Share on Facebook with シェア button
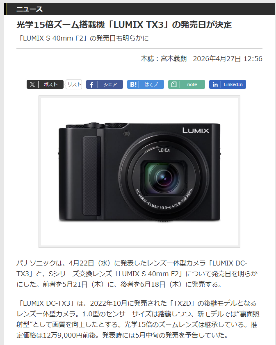This screenshot has height=345, width=276. click(x=105, y=84)
